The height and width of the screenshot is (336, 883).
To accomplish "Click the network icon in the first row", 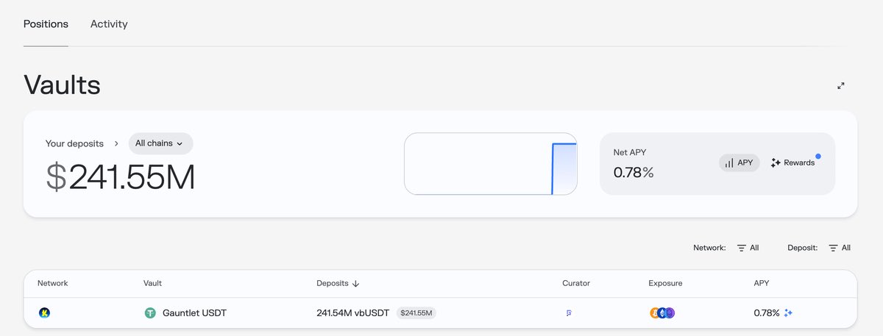I will point(44,313).
